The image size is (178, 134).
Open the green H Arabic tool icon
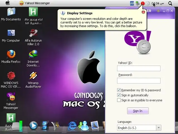33,16
